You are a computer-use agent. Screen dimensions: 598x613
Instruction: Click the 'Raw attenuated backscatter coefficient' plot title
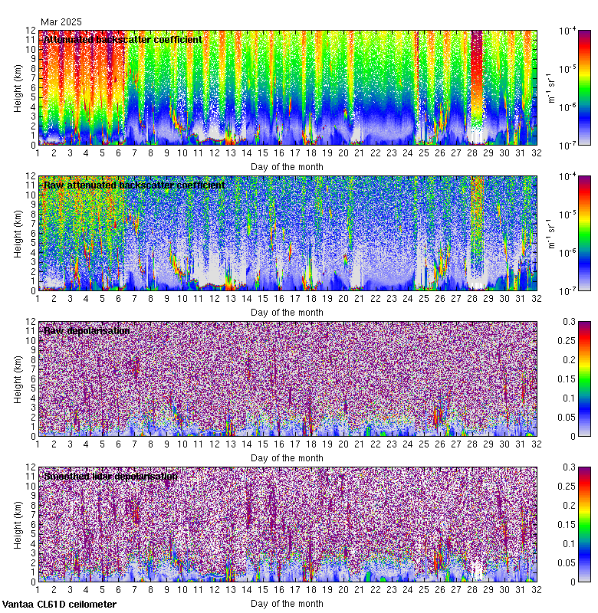pyautogui.click(x=133, y=185)
